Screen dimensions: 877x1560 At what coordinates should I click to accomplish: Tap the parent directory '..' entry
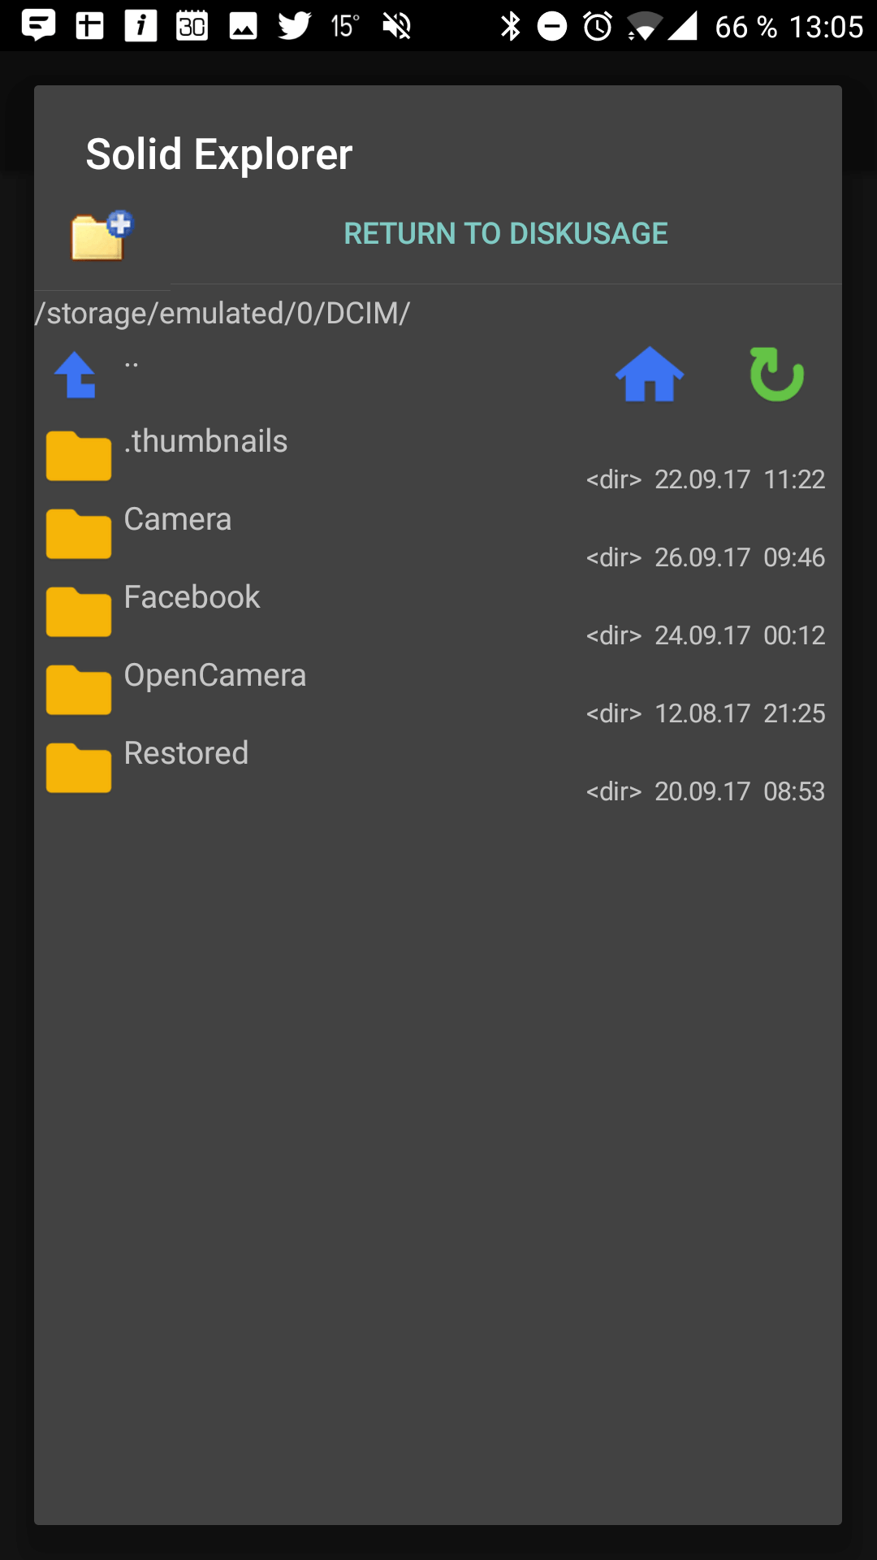132,363
